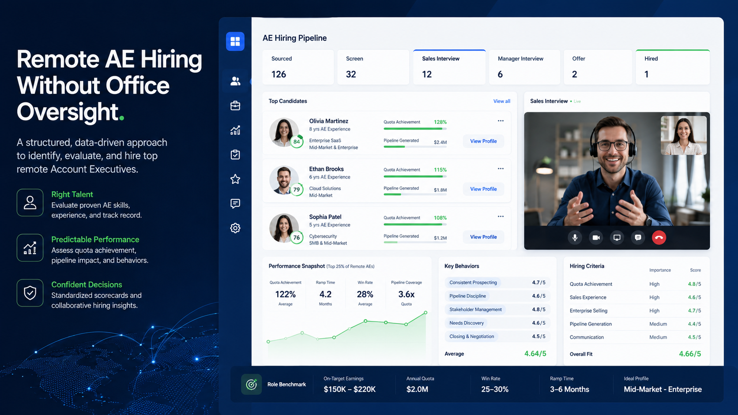Click the Confident Decisions shield icon
Screen dimensions: 738x415
(x=30, y=293)
